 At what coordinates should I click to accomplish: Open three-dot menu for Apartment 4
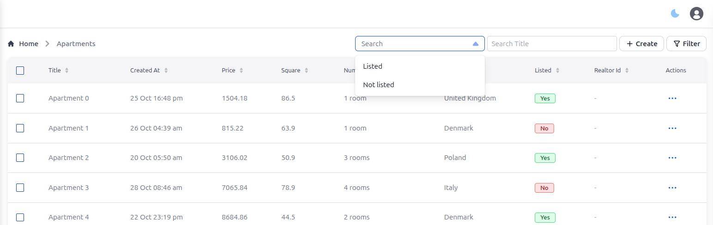[x=672, y=217]
